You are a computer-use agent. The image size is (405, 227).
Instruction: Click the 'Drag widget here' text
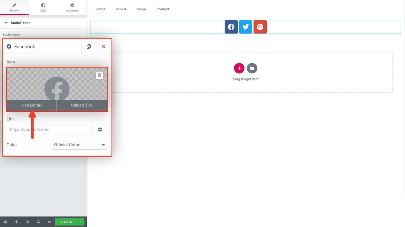click(246, 79)
